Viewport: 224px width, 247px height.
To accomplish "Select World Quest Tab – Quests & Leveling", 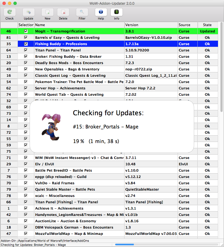I will (109, 95).
